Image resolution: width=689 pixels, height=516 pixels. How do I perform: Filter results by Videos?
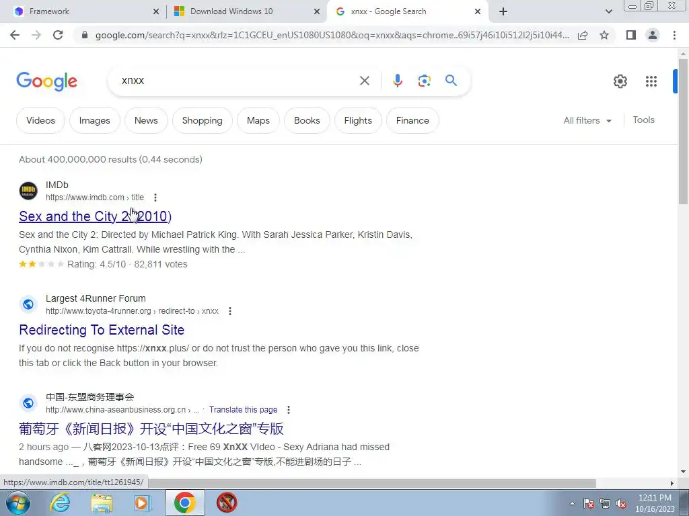(40, 120)
